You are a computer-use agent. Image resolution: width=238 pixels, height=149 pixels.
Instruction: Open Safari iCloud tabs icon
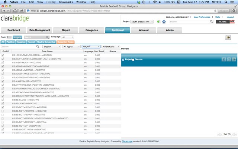click(x=15, y=11)
